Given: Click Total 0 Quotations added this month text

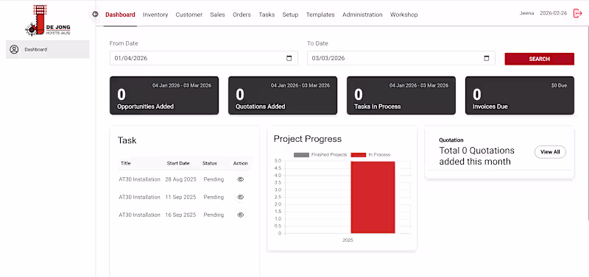Looking at the screenshot, I should click(476, 156).
